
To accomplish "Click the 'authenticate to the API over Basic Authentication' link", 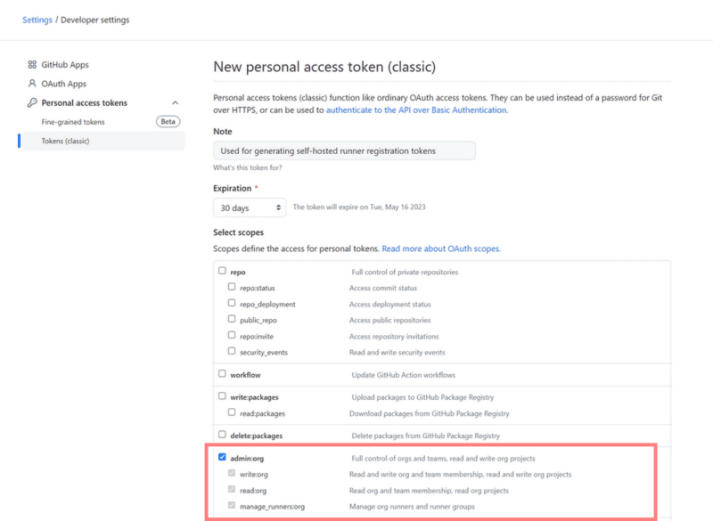I will point(417,110).
